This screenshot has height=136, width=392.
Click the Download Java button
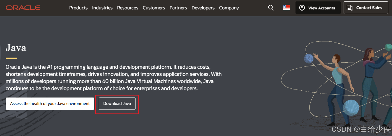click(x=117, y=103)
